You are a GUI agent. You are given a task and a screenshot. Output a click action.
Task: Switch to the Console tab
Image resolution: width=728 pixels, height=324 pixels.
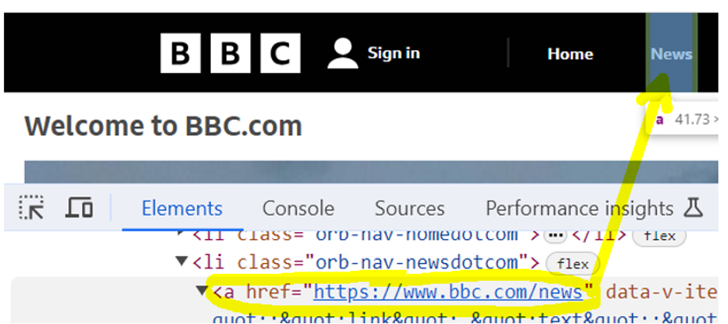tap(298, 208)
